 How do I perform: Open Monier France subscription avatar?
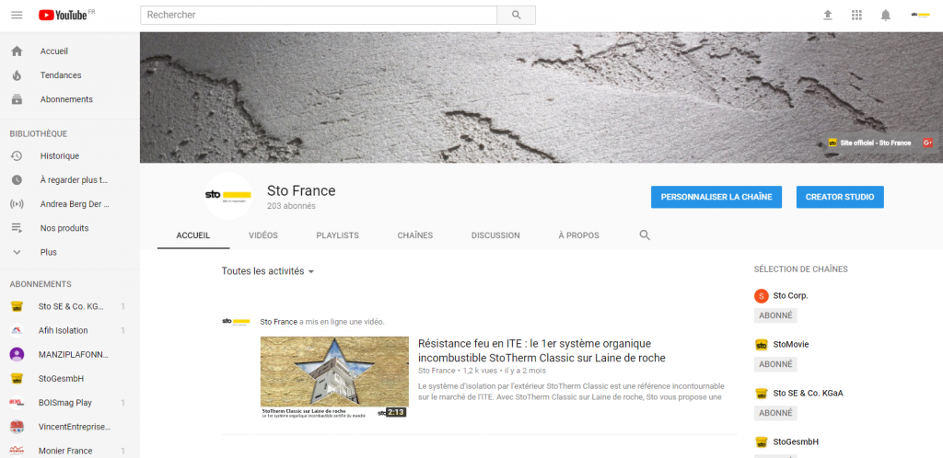[x=17, y=451]
